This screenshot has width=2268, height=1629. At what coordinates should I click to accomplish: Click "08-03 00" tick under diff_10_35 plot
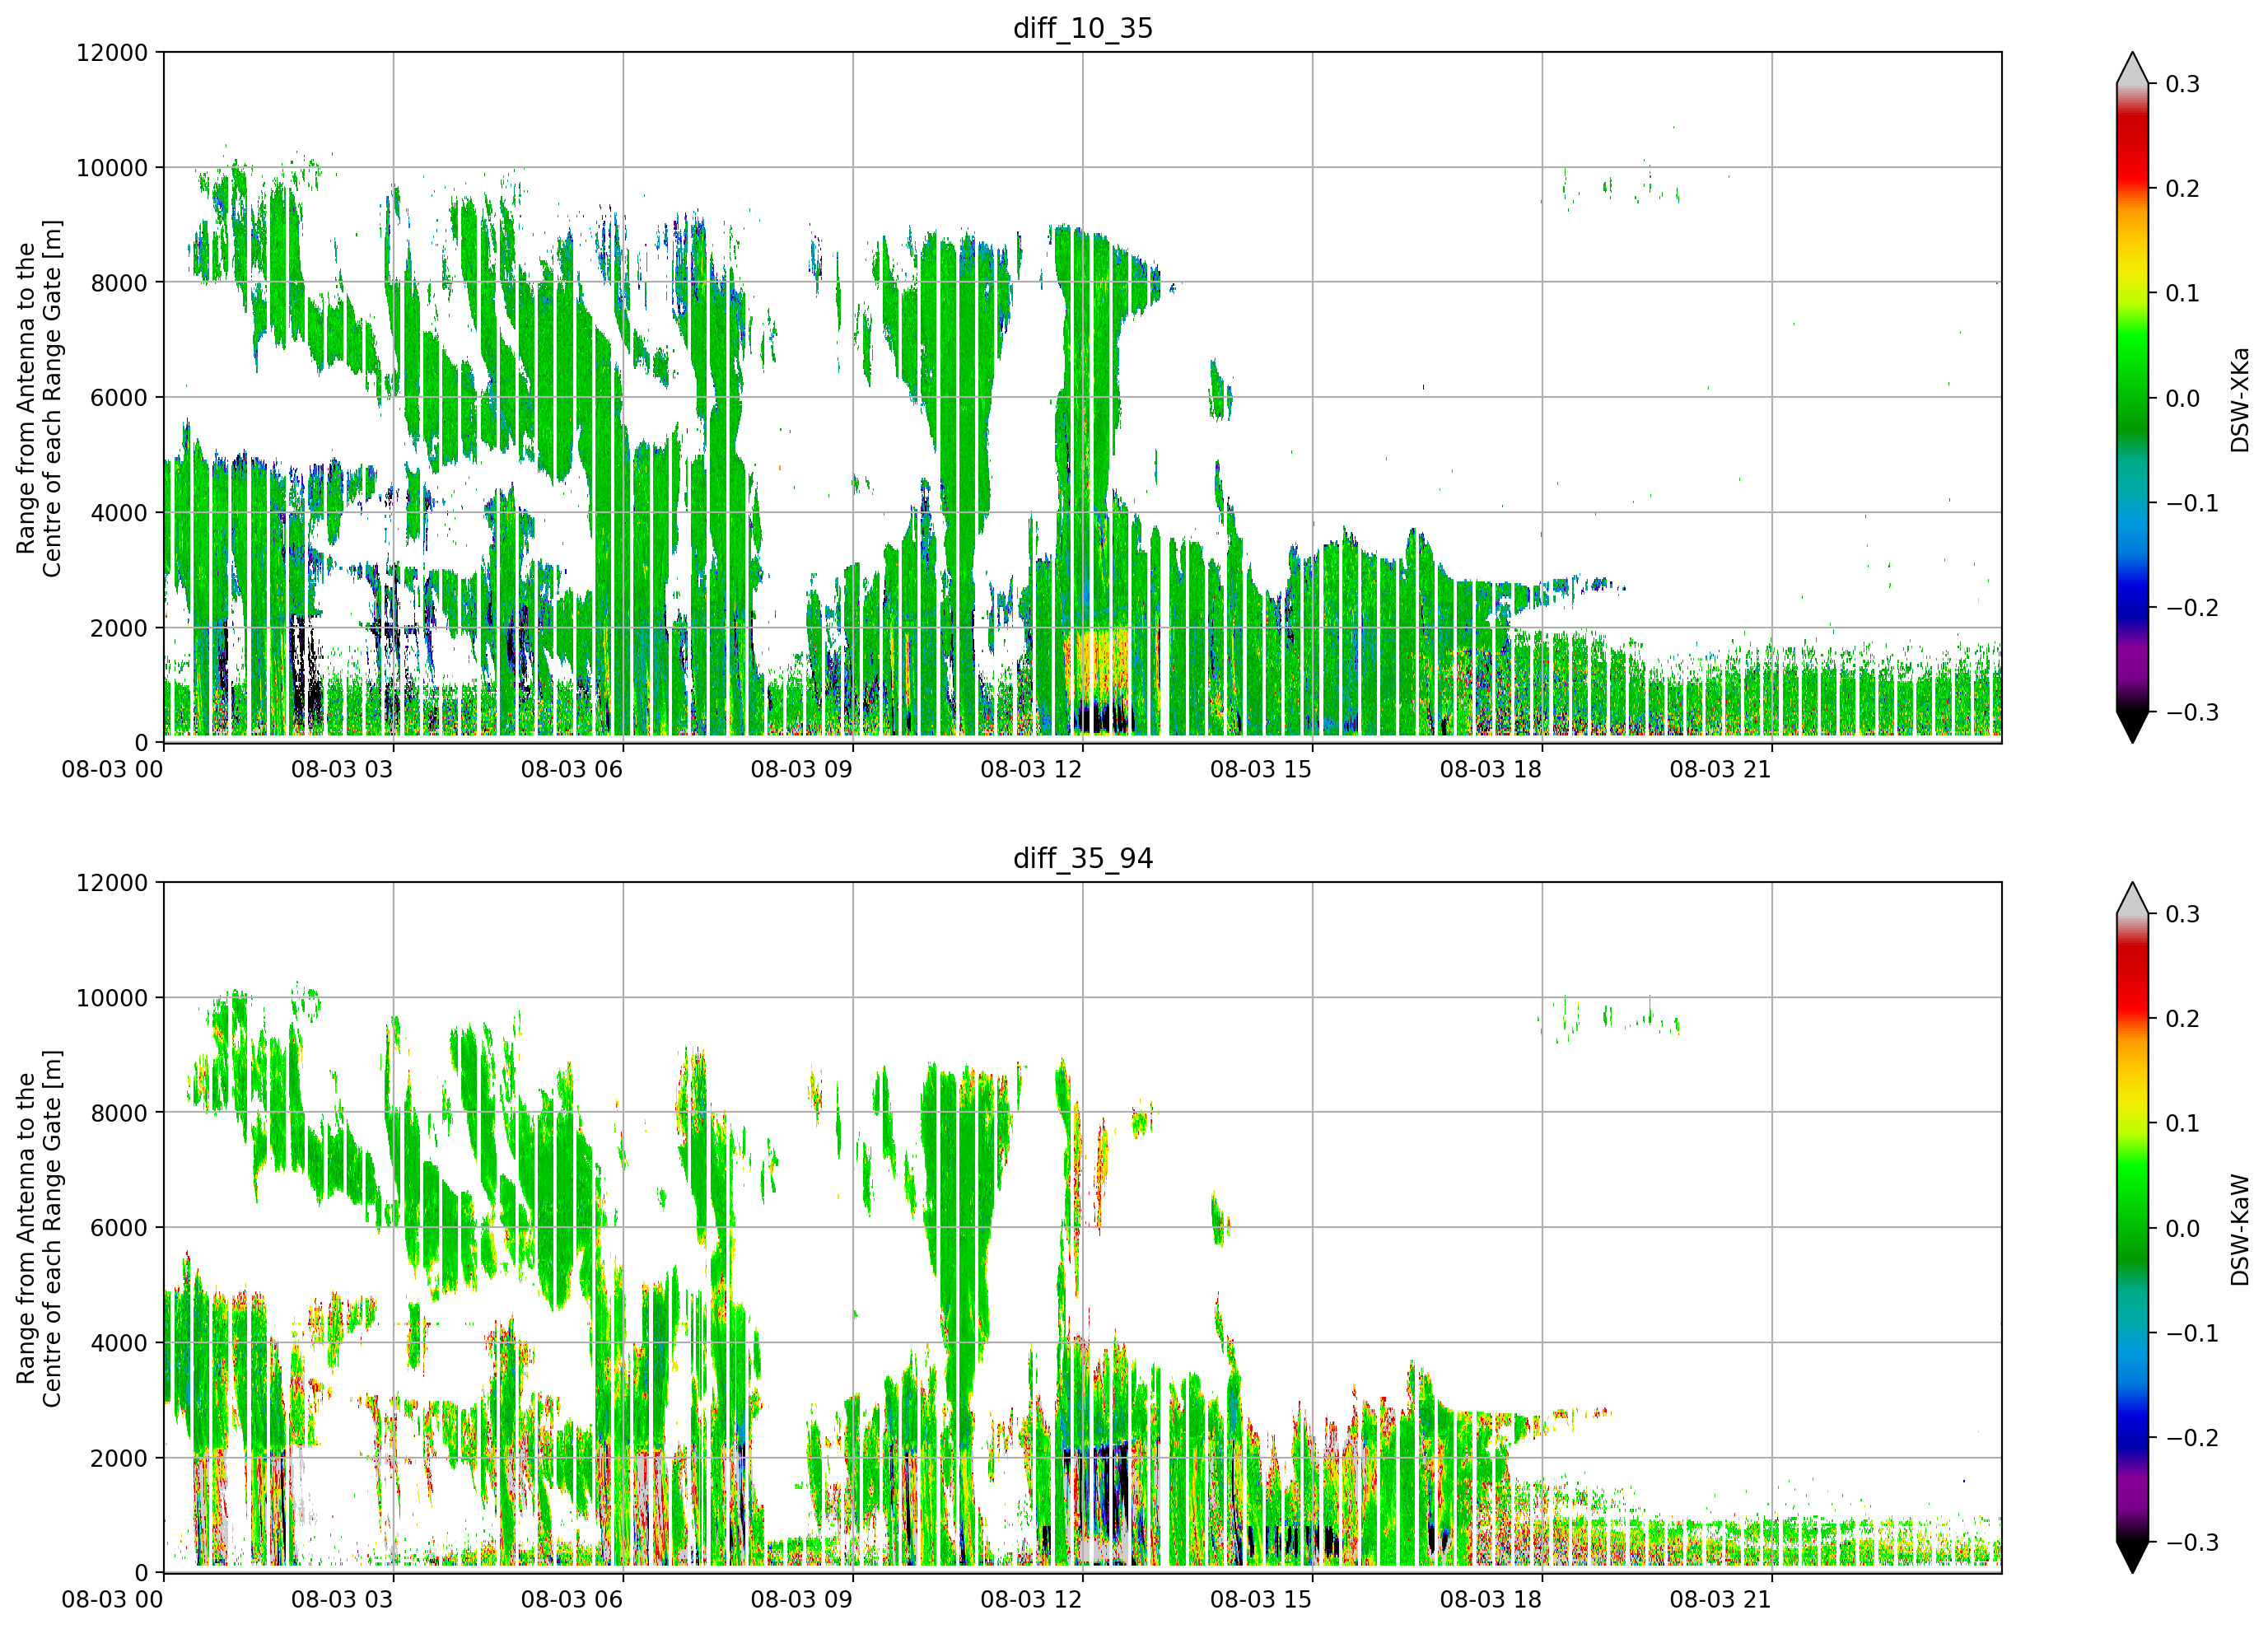[x=112, y=769]
